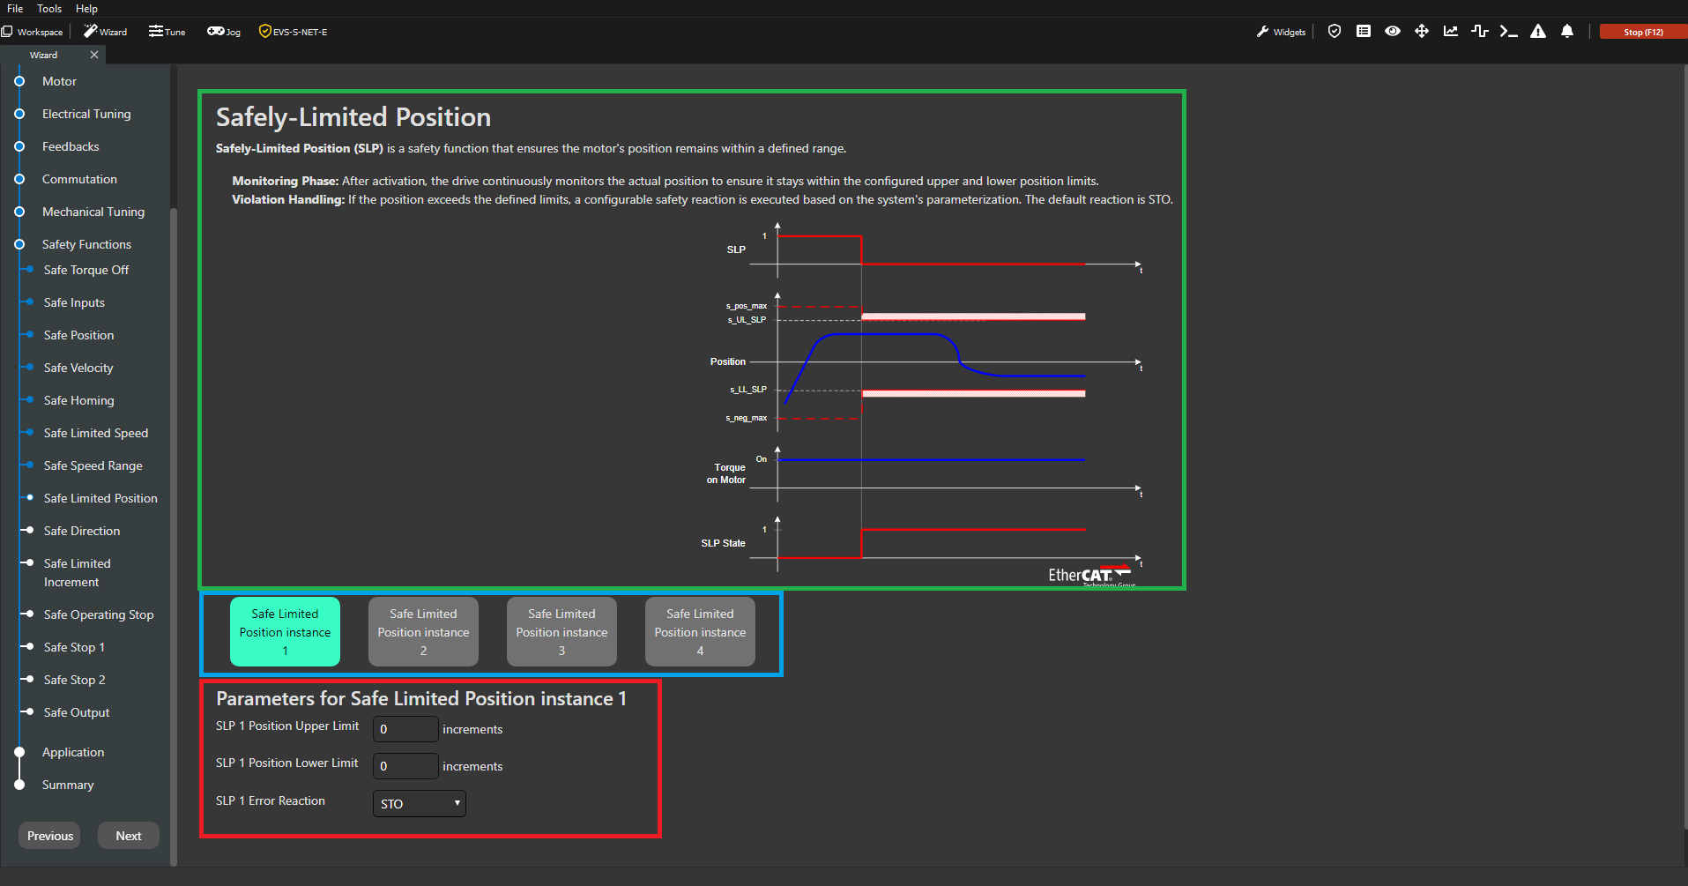The image size is (1688, 886).
Task: Open notifications bell icon
Action: (1567, 32)
